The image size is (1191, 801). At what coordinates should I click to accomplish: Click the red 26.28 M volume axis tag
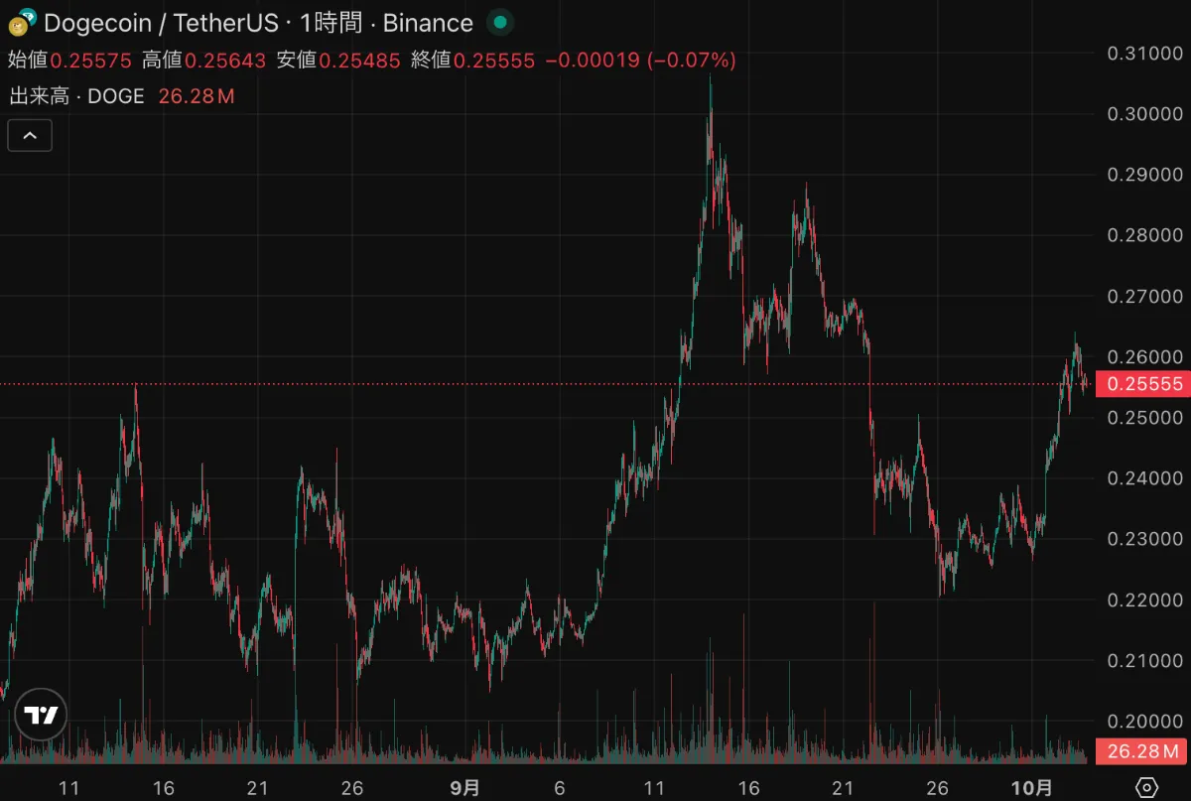(1142, 751)
